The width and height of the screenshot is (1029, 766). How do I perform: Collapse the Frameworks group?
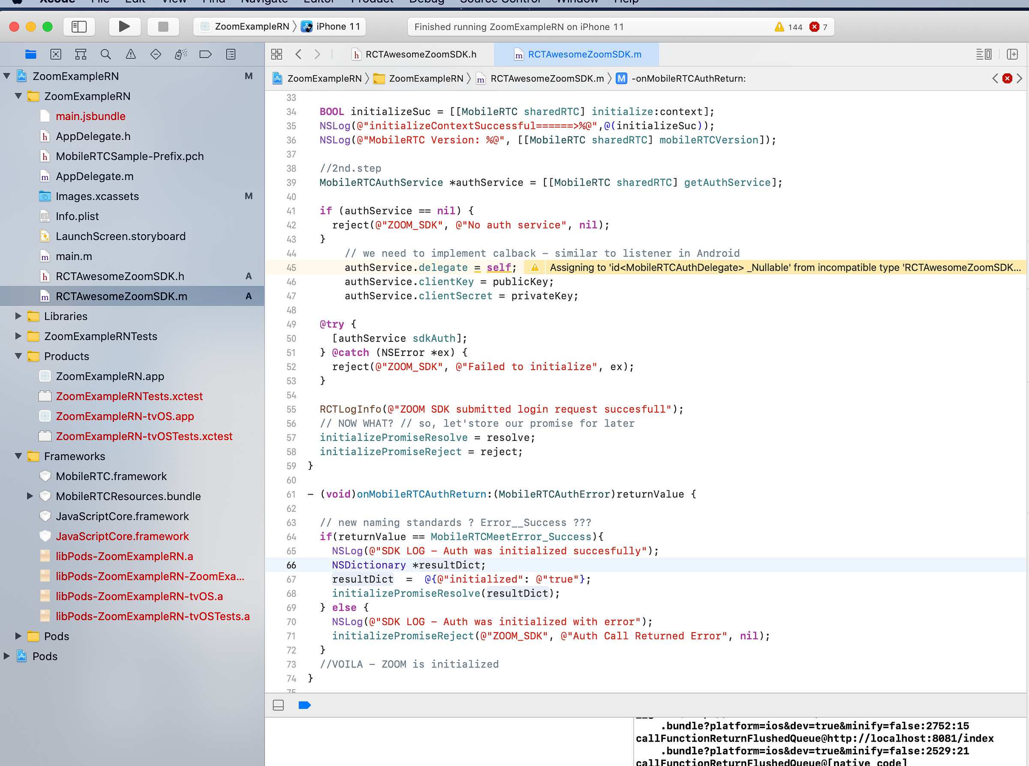pos(18,456)
